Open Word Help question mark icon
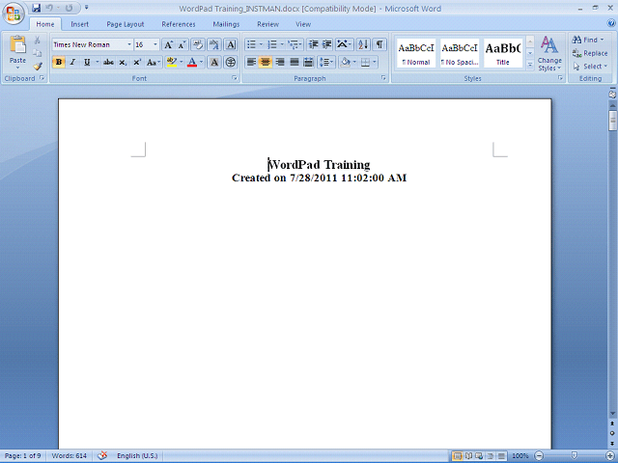This screenshot has height=463, width=618. pyautogui.click(x=611, y=24)
